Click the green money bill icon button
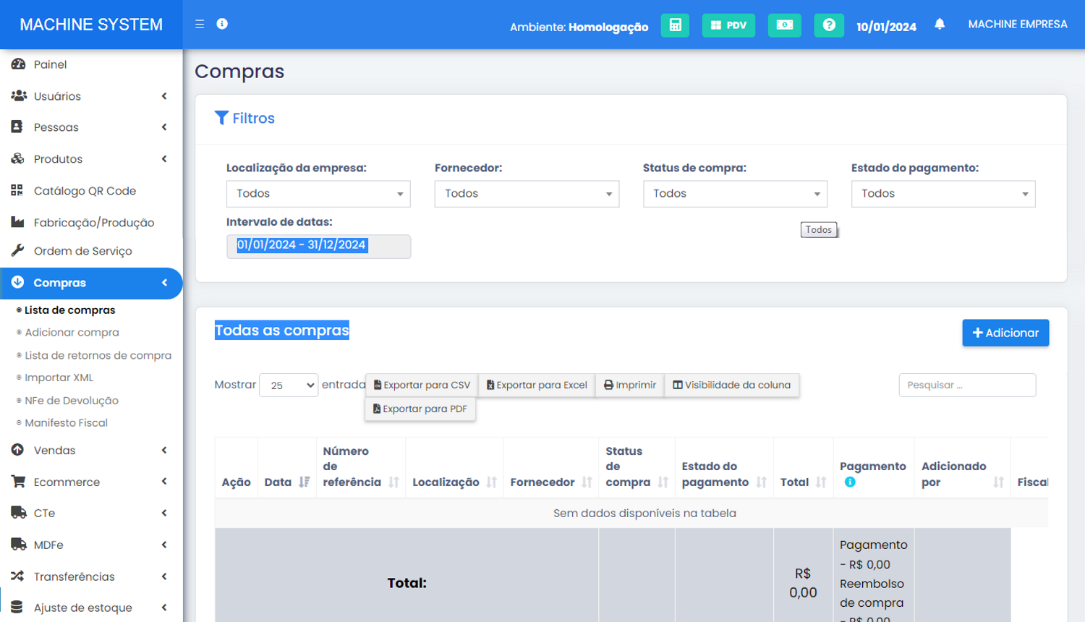Image resolution: width=1085 pixels, height=622 pixels. pyautogui.click(x=784, y=25)
